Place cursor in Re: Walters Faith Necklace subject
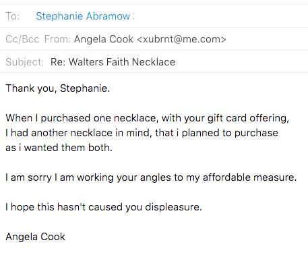308x259 pixels. (113, 62)
